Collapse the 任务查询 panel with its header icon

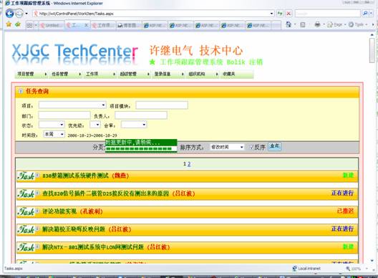click(x=21, y=91)
